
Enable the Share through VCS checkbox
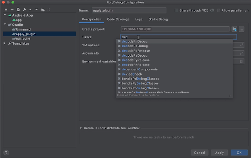point(177,10)
